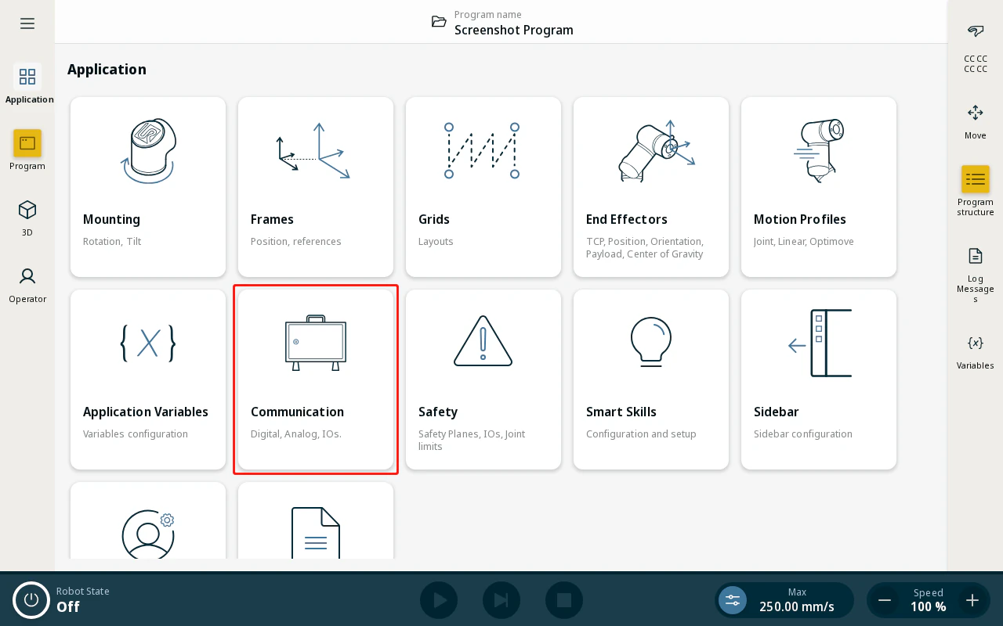Increase speed with the plus button

click(x=972, y=600)
